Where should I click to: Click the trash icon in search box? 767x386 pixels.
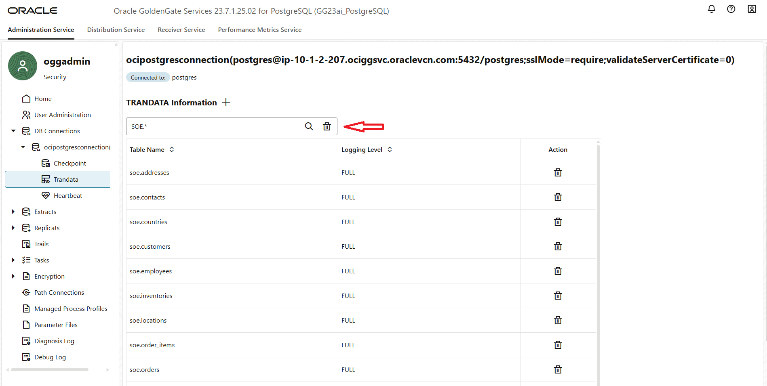[327, 126]
